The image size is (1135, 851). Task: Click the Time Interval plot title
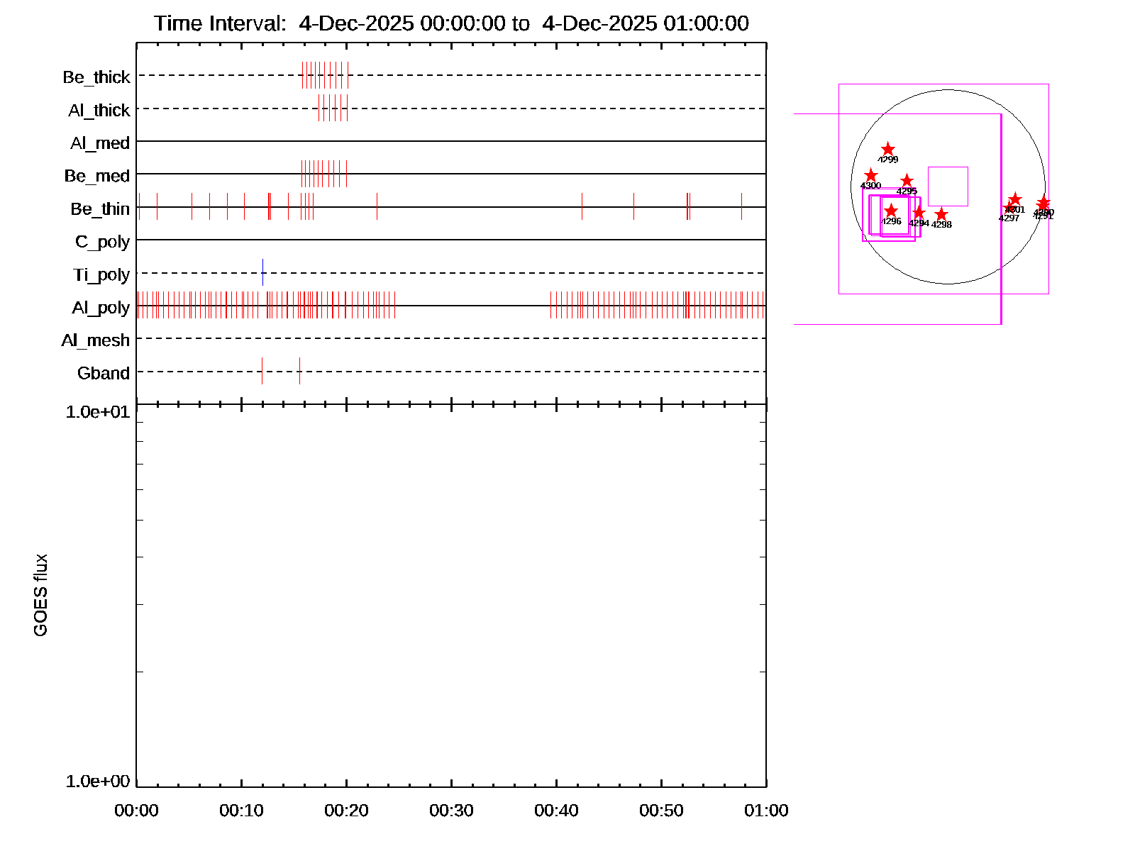coord(451,23)
